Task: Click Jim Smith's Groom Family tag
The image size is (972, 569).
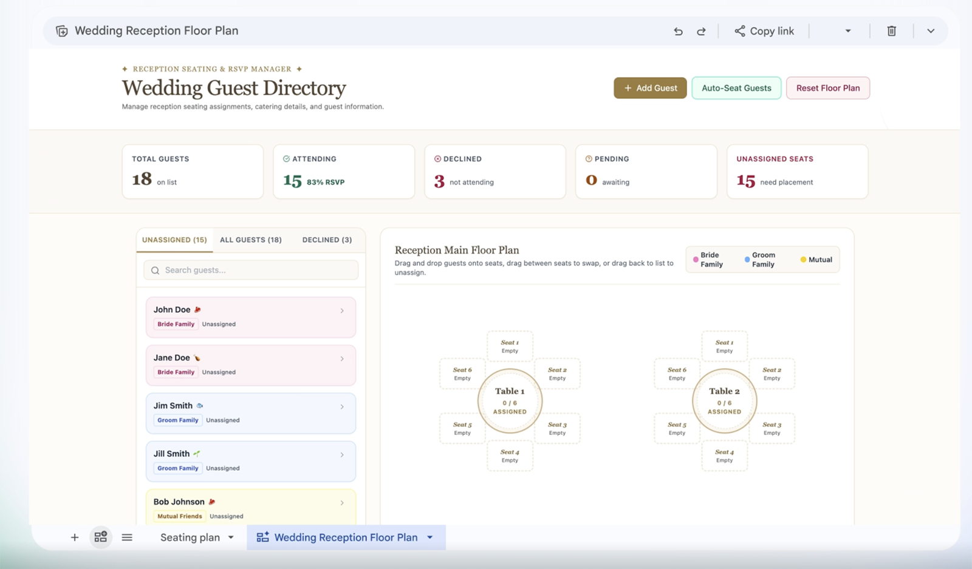Action: pyautogui.click(x=177, y=420)
